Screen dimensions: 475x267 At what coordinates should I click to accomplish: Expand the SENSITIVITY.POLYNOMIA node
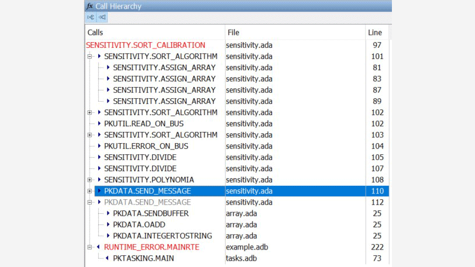(x=90, y=180)
